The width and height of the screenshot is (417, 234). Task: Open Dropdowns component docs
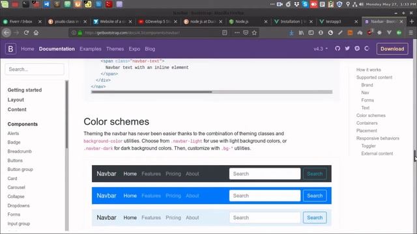coord(18,205)
